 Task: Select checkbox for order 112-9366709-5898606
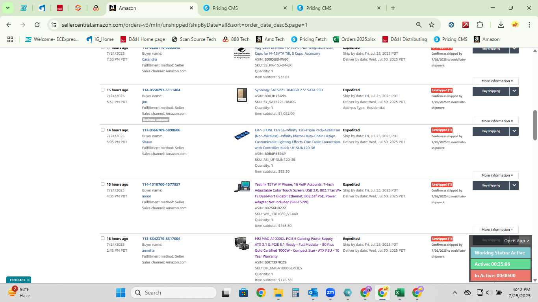click(x=103, y=130)
